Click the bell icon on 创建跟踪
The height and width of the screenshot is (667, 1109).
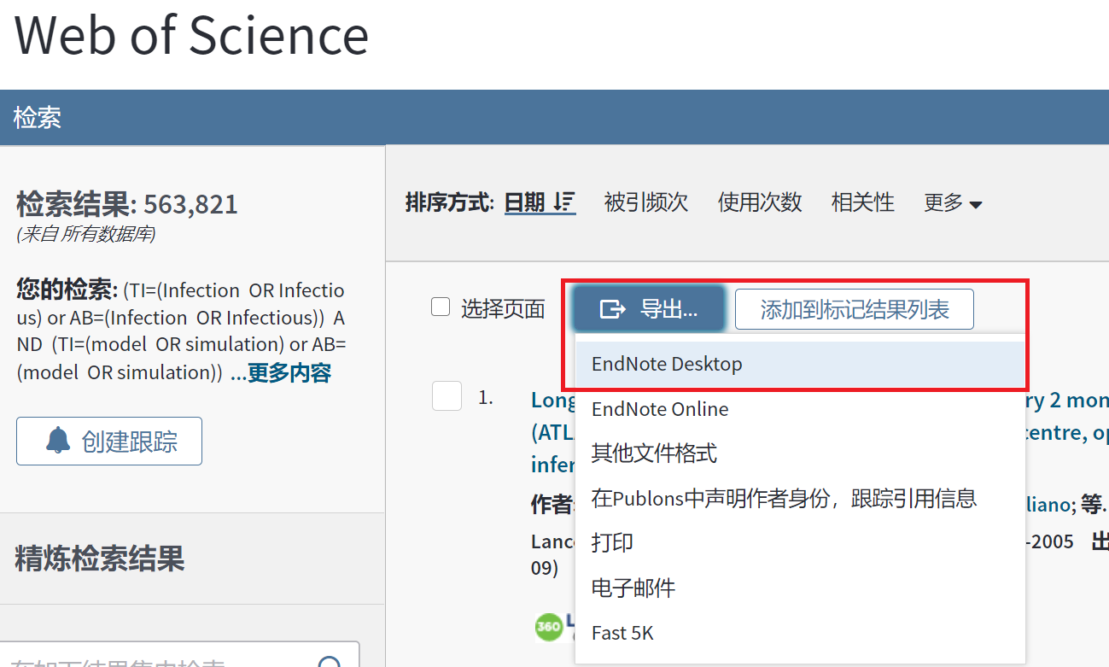[58, 441]
